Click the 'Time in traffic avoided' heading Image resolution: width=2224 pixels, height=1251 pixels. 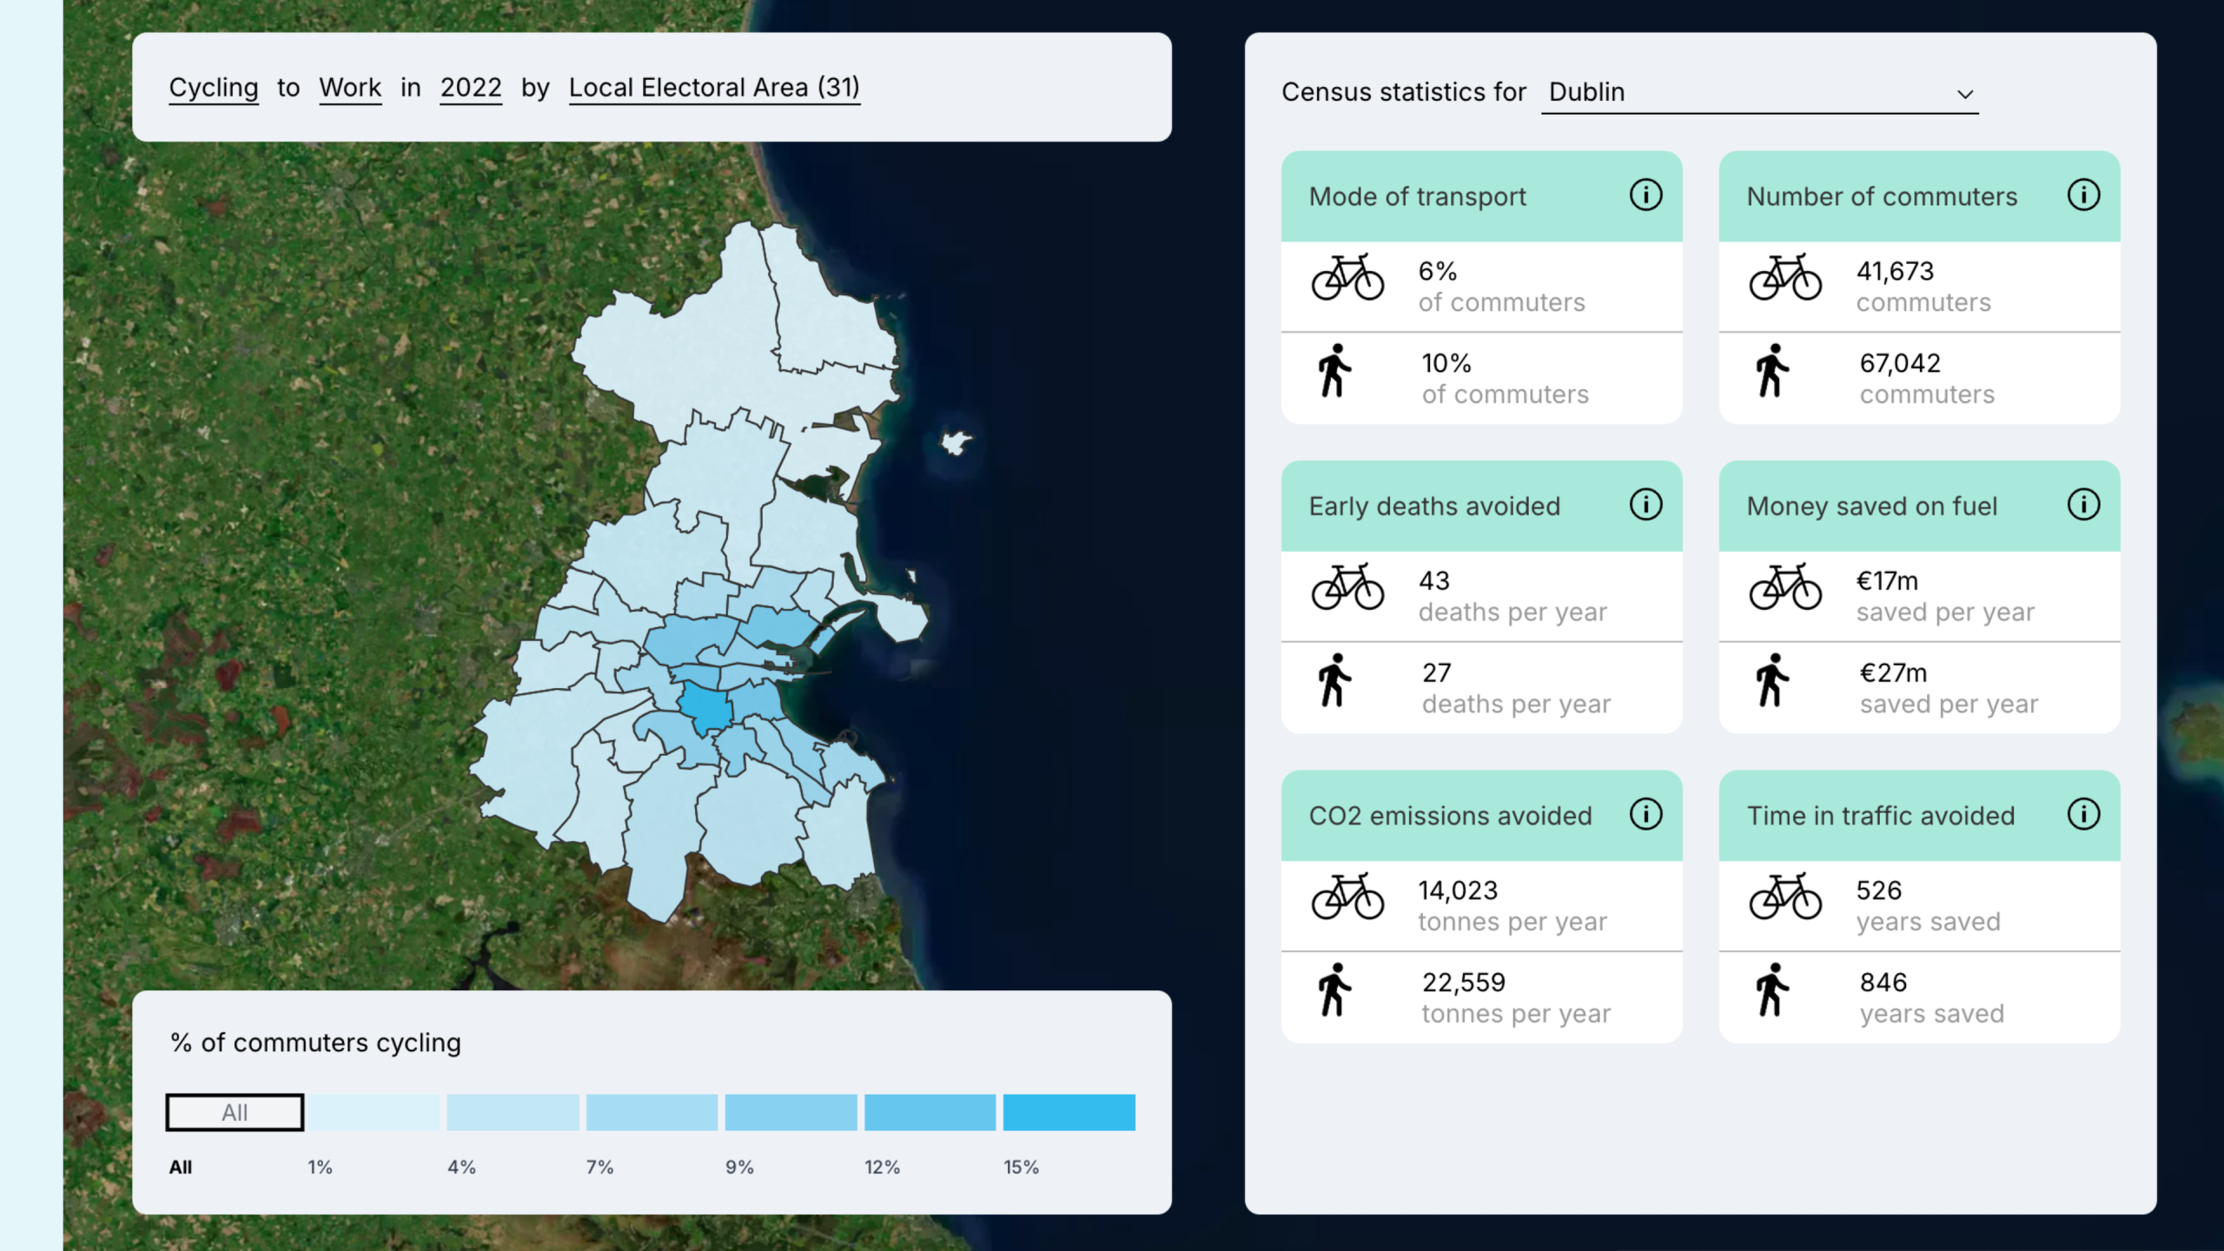coord(1881,816)
